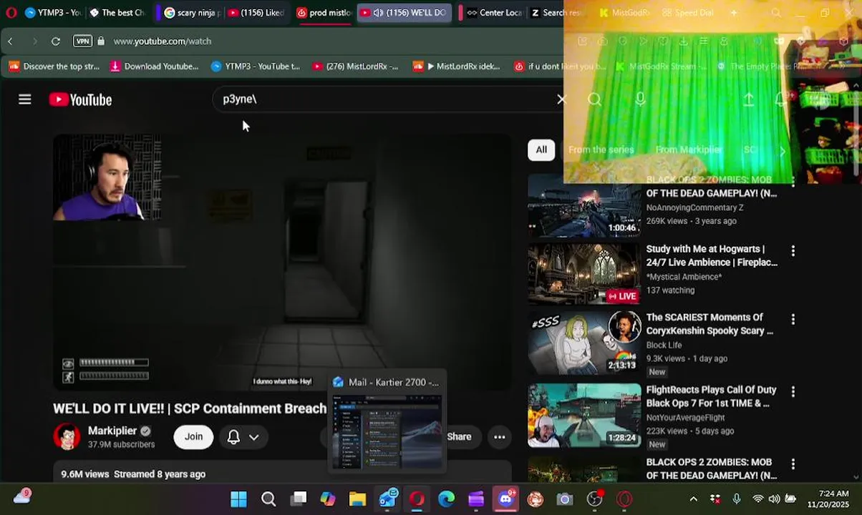The height and width of the screenshot is (515, 862).
Task: Open the Discover the top str... bookmark
Action: tap(54, 67)
